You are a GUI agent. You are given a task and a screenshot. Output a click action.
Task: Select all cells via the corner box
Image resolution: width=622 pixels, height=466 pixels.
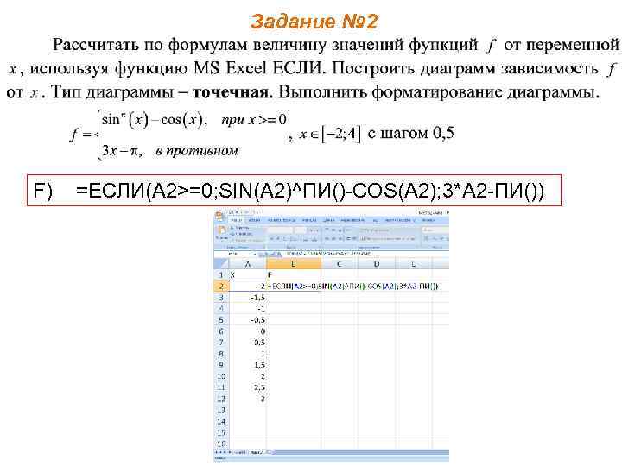221,264
